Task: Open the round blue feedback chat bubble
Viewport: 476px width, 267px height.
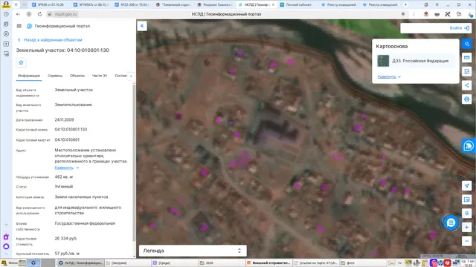Action: click(x=451, y=222)
